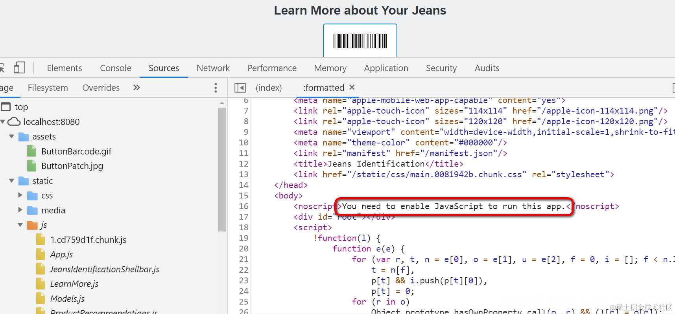The height and width of the screenshot is (314, 675).
Task: Open the ButtonPatch.jpg file
Action: [72, 166]
